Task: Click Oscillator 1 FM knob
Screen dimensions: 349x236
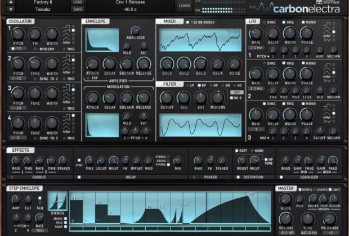Action: pos(35,34)
